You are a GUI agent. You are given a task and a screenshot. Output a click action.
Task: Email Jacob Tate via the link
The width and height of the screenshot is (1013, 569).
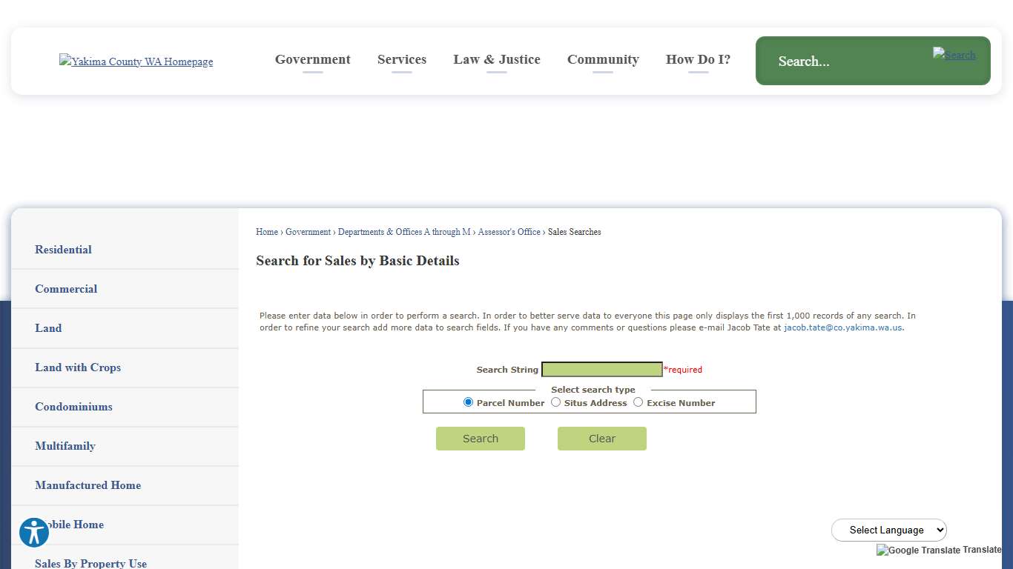(x=842, y=327)
